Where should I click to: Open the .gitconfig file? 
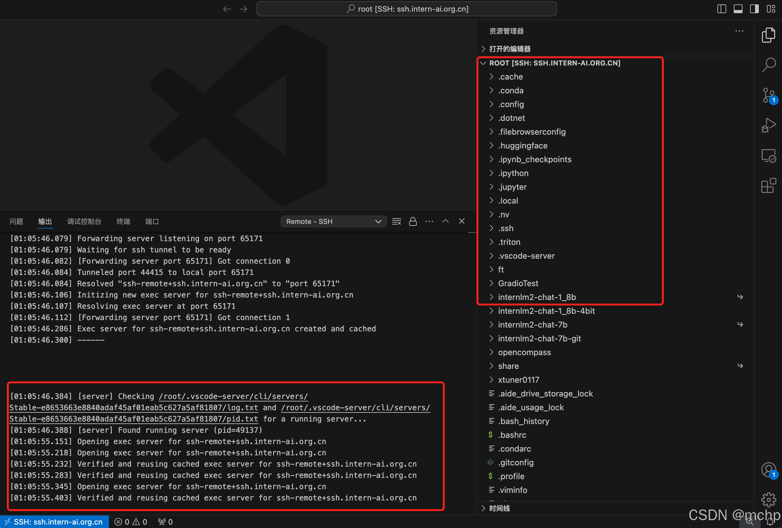[615, 463]
